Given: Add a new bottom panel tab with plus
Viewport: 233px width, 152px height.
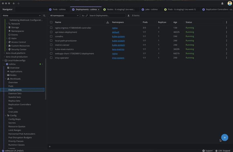Looking at the screenshot, I should (50, 146).
